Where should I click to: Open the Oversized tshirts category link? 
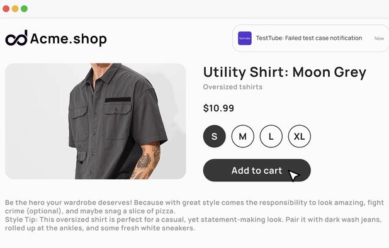233,87
